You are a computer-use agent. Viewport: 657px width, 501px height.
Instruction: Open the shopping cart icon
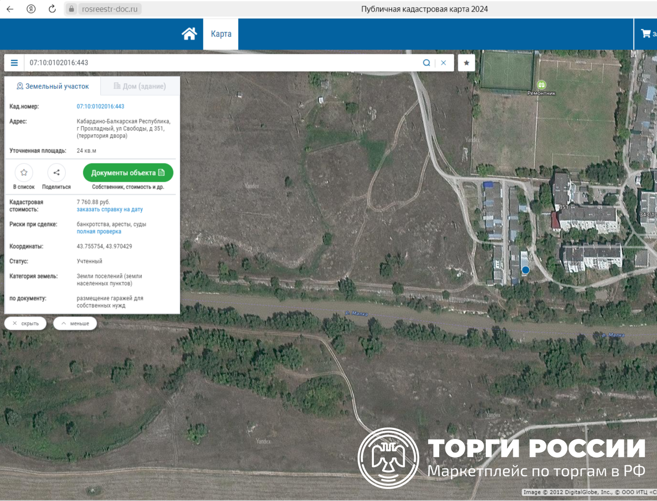[x=645, y=34]
